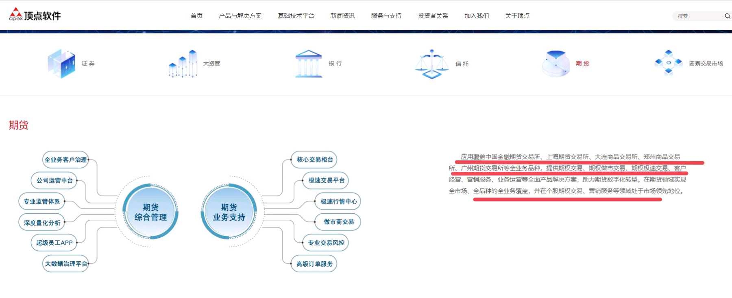Select the 证券 securities building icon
Screen dimensions: 732x298
61,64
